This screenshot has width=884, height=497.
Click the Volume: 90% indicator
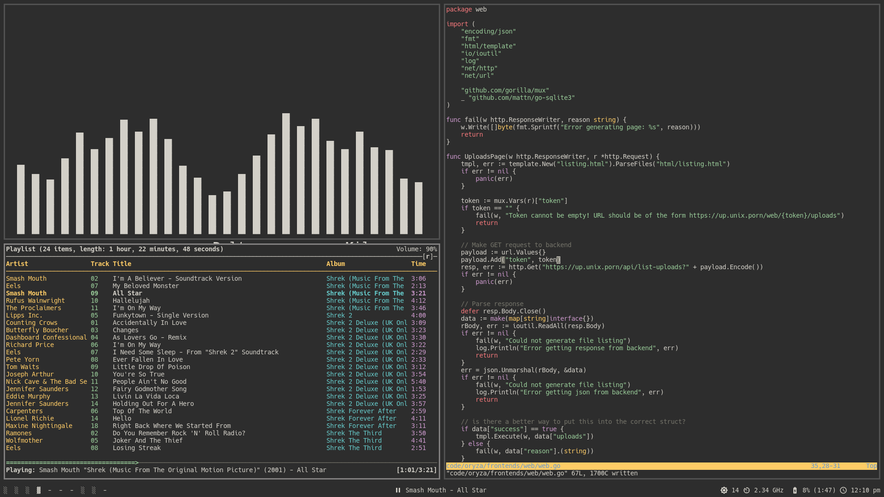coord(416,249)
